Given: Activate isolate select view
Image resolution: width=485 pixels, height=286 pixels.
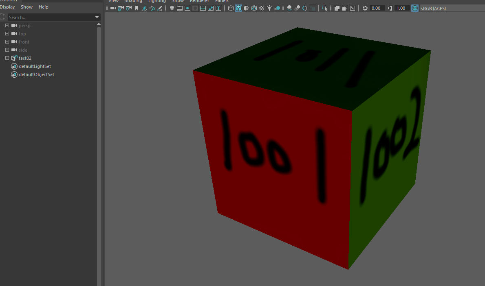Looking at the screenshot, I should click(325, 8).
